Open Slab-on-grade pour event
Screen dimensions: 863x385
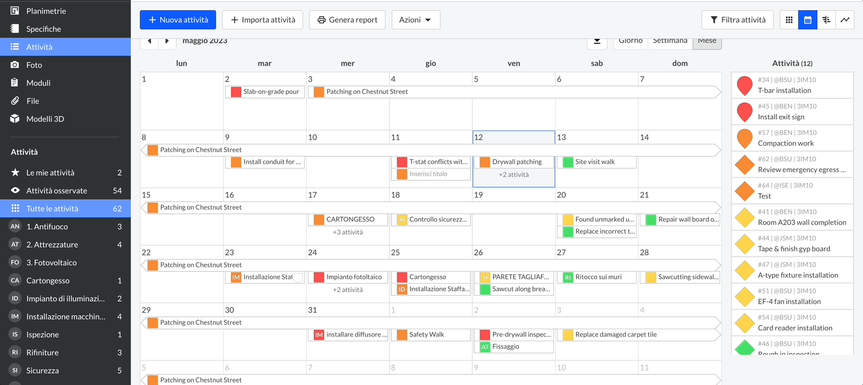(x=265, y=92)
